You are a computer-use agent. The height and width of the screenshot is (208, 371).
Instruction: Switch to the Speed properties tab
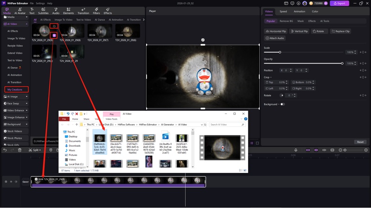point(283,11)
